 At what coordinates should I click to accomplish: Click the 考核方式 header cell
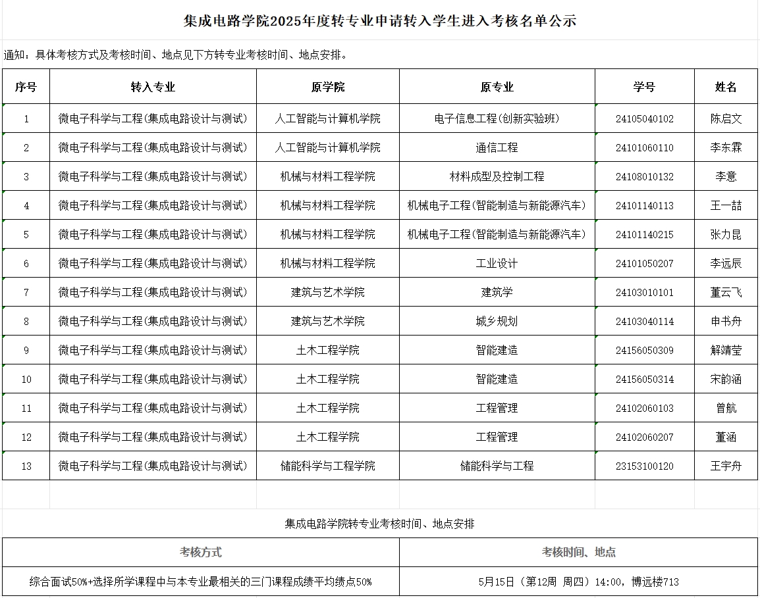(201, 553)
